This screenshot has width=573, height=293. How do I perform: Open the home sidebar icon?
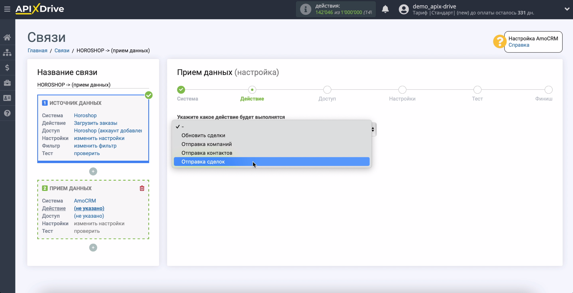[x=7, y=37]
